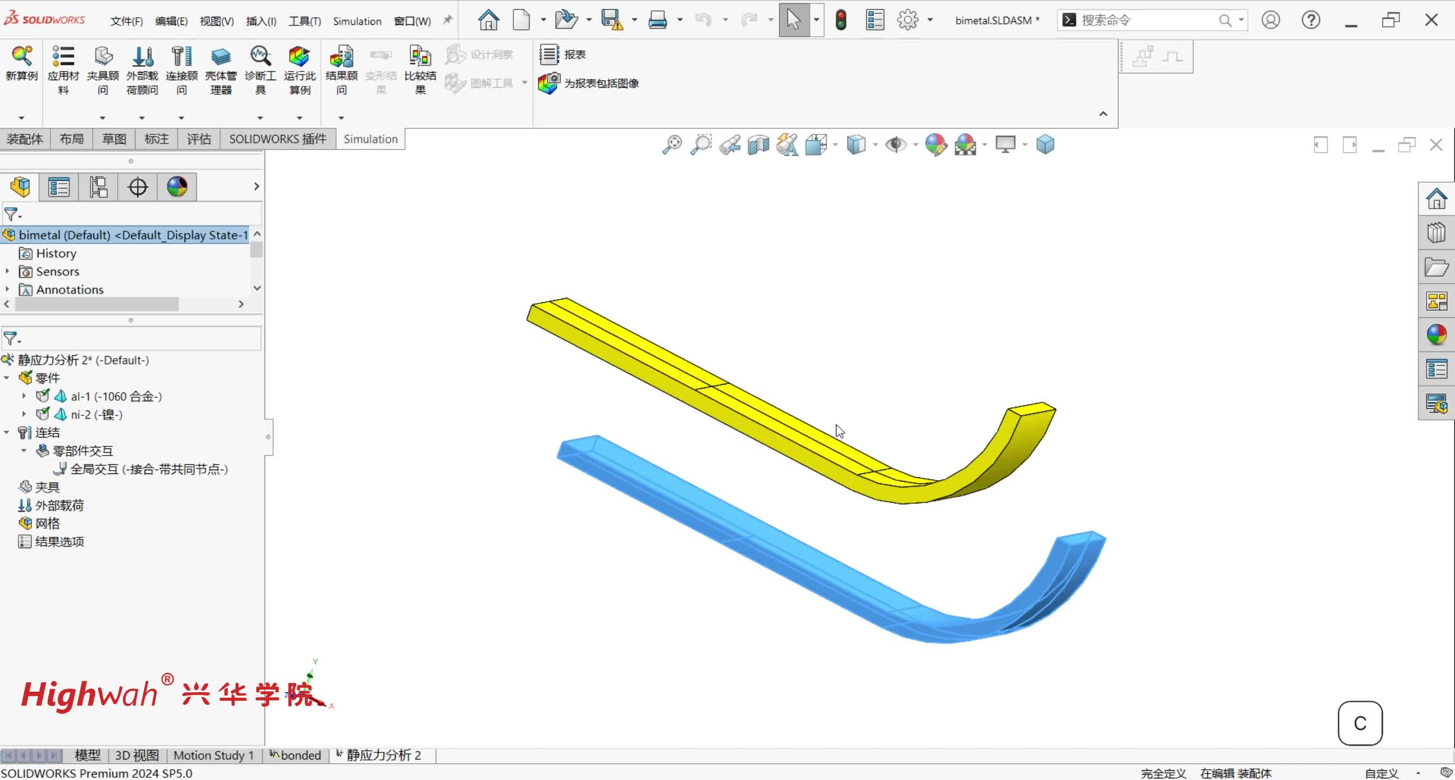This screenshot has width=1455, height=780.
Task: Toggle the pin on the menu bar
Action: pos(448,21)
